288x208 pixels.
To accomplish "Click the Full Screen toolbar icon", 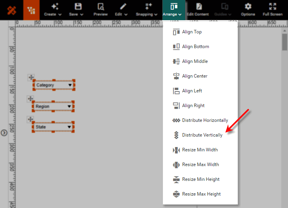I will (272, 7).
